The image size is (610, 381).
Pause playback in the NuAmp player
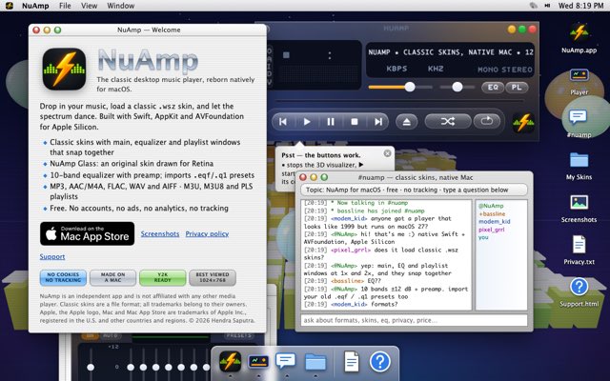pos(331,122)
